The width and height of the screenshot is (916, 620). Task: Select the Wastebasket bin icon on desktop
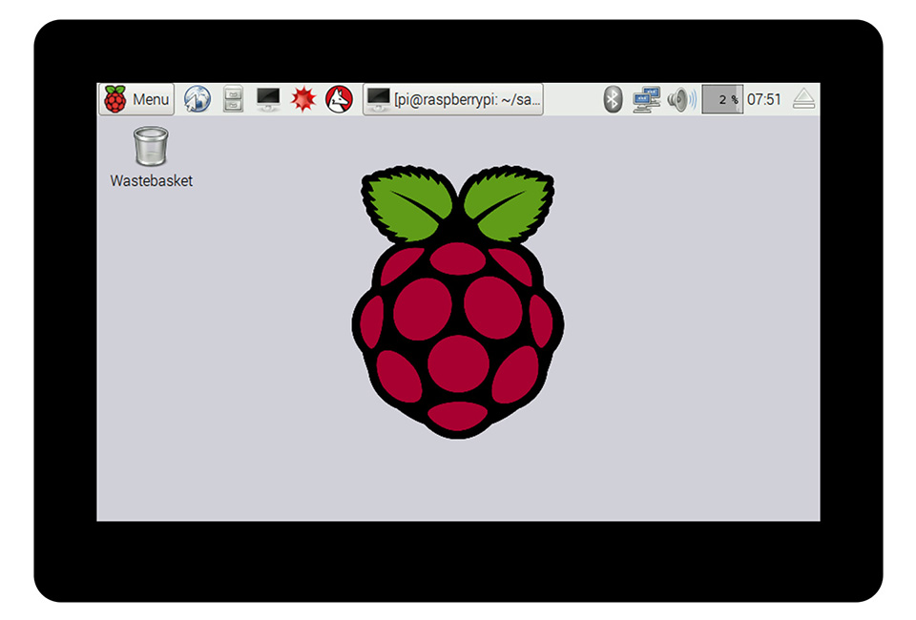pos(151,146)
